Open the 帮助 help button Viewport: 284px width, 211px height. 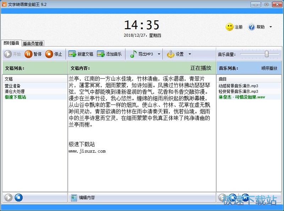(x=256, y=27)
